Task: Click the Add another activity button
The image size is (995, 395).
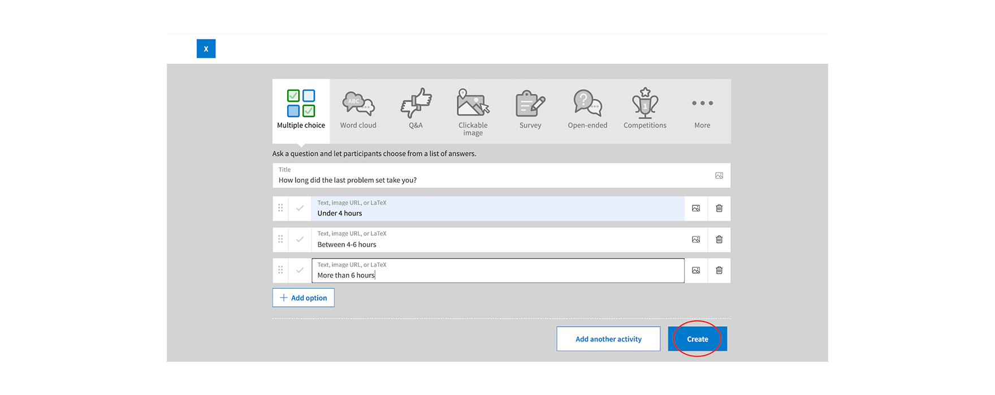Action: coord(608,339)
